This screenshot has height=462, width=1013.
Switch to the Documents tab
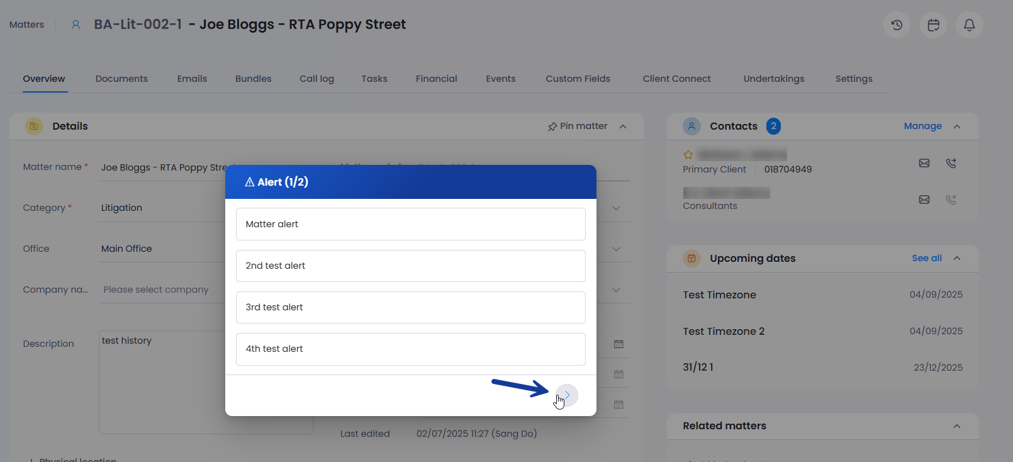121,79
